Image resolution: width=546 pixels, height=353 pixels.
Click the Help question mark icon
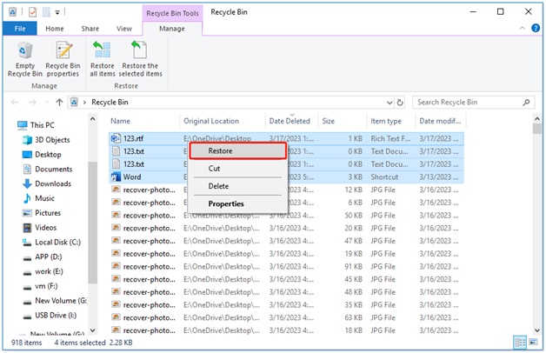535,29
